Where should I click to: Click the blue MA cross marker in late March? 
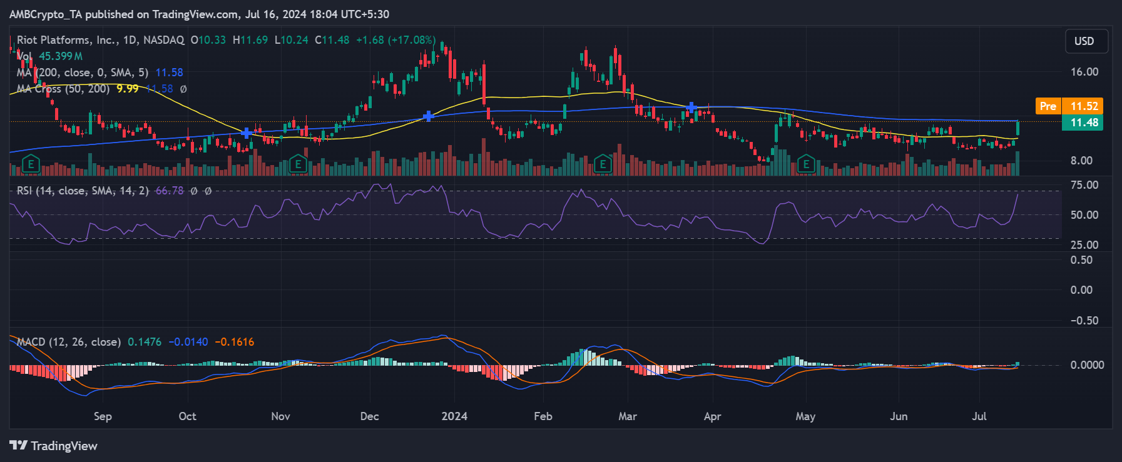(x=691, y=108)
